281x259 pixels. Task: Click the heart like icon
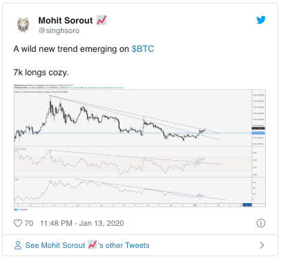click(x=18, y=223)
